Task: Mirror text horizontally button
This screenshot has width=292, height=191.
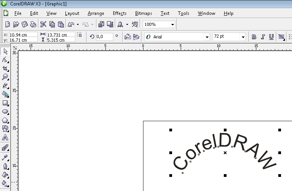Action: [128, 37]
